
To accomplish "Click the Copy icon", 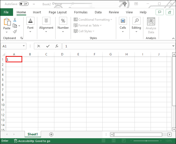I will (15, 26).
